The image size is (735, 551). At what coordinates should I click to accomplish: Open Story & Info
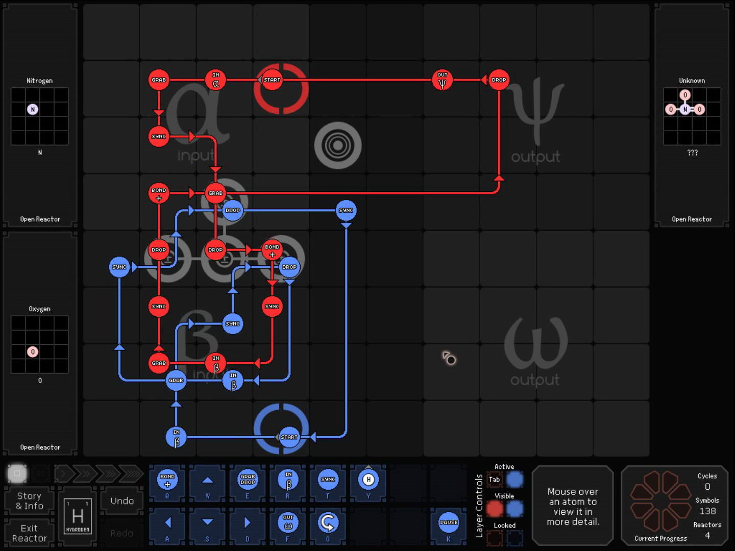point(30,501)
